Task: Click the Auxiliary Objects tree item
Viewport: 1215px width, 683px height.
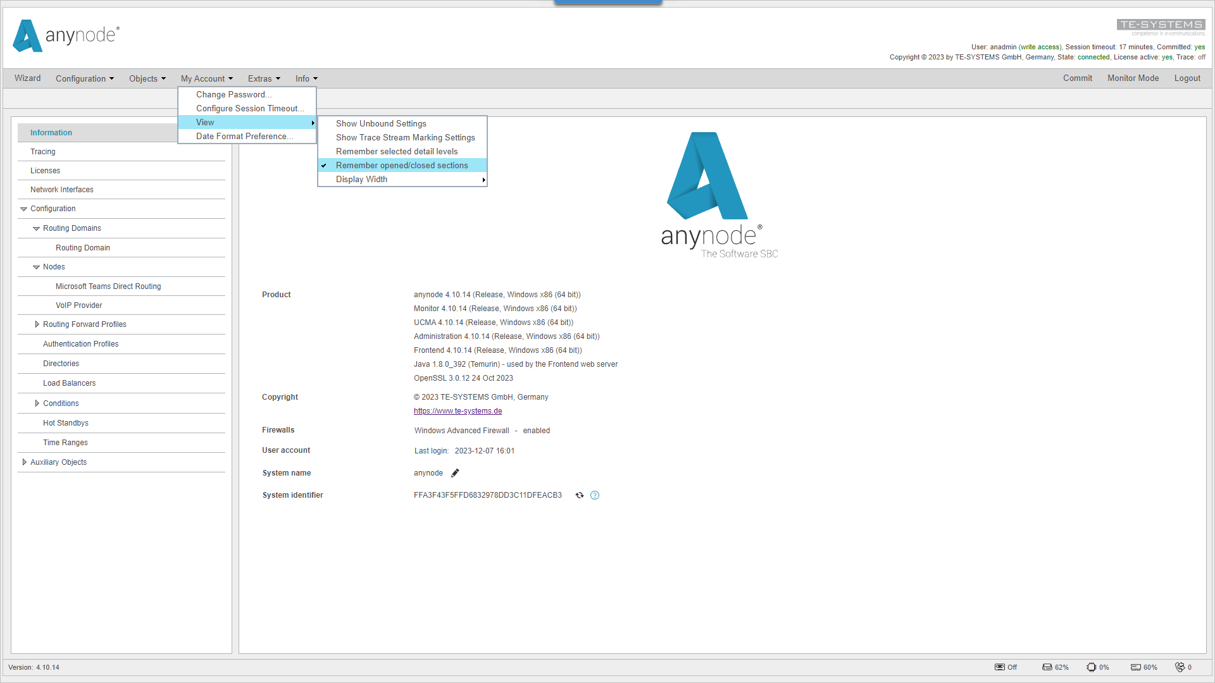Action: (58, 462)
